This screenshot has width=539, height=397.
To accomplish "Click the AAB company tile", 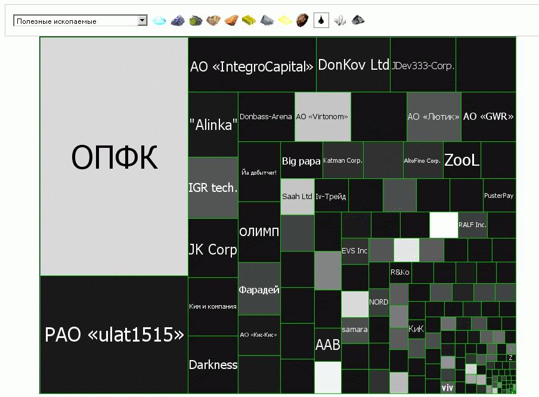I will pos(327,345).
